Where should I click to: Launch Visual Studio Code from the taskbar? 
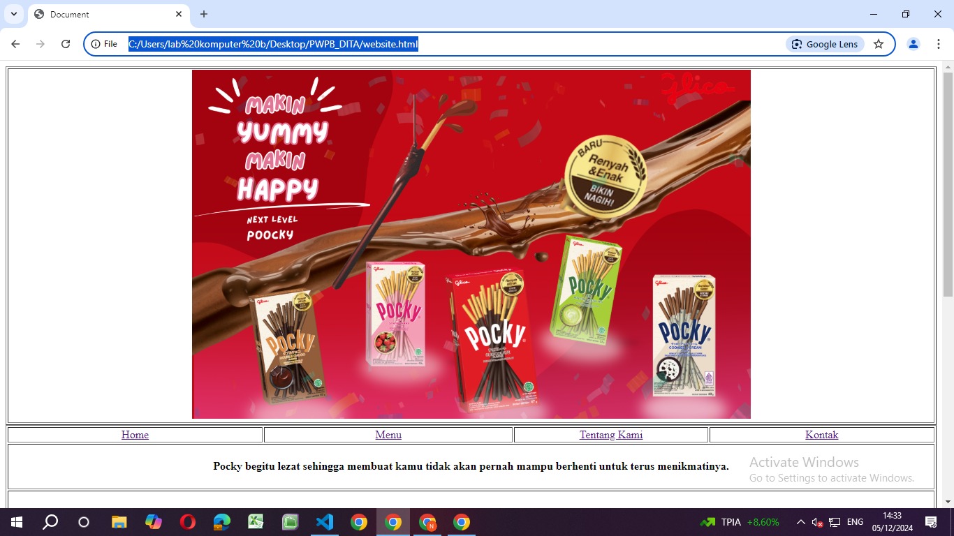click(325, 522)
